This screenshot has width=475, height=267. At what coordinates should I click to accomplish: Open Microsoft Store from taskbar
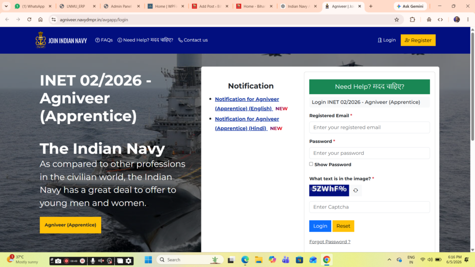(x=299, y=260)
